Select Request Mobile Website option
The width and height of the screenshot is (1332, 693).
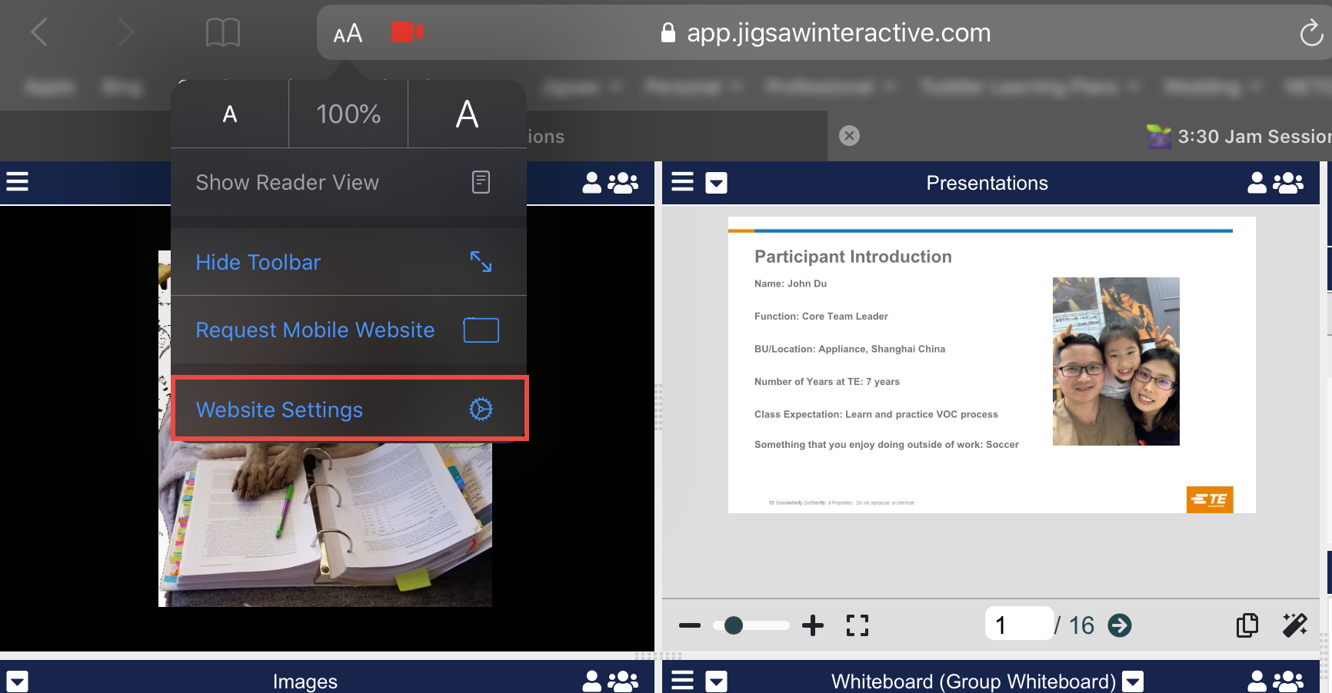(x=348, y=330)
